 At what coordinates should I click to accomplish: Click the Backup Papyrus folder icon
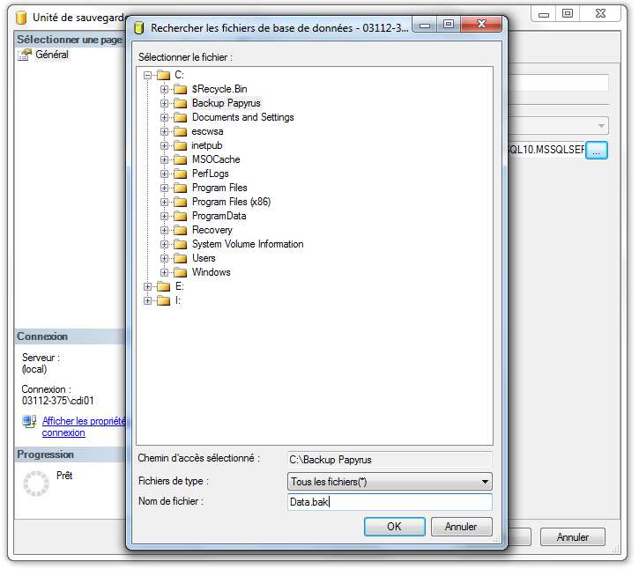pyautogui.click(x=180, y=103)
